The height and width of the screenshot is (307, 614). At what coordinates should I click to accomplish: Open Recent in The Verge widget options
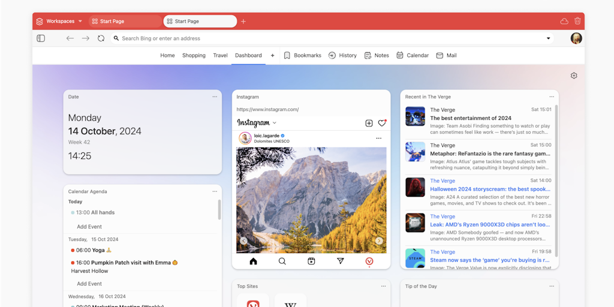[552, 97]
